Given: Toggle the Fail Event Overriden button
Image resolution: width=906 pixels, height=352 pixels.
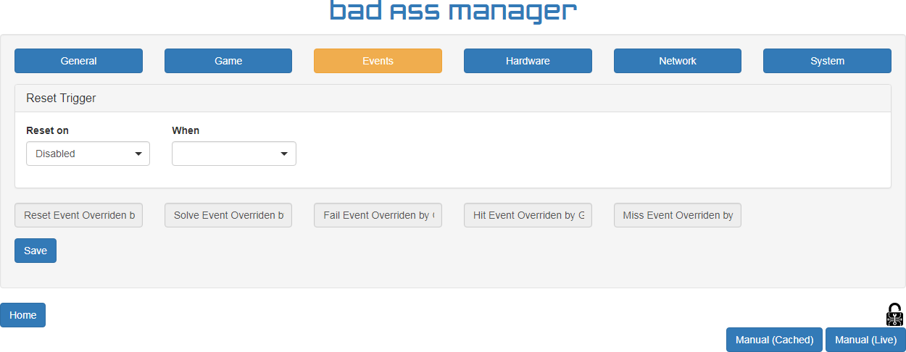Looking at the screenshot, I should pos(378,215).
